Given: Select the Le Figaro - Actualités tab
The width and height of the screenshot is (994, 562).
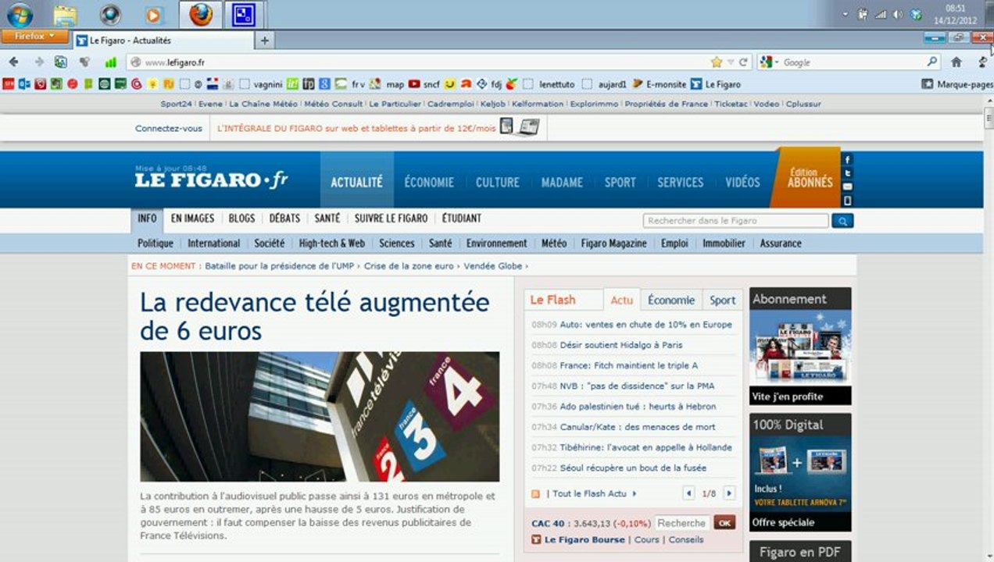Looking at the screenshot, I should [164, 41].
